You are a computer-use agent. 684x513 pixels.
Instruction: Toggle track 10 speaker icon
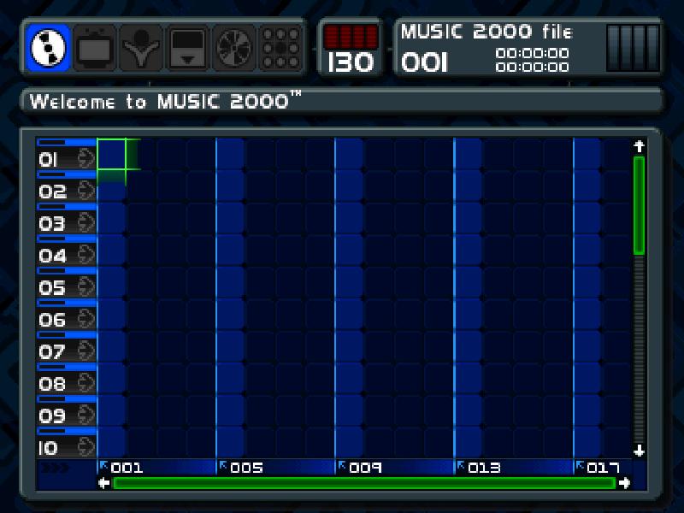tap(86, 446)
